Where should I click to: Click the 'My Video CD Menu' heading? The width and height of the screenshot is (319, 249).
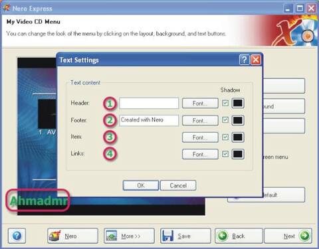point(33,22)
